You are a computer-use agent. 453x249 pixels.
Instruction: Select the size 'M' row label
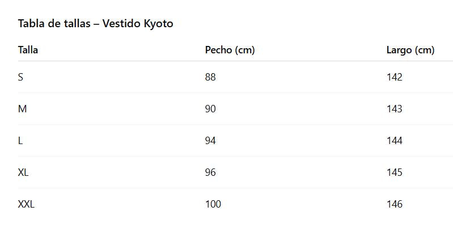[22, 109]
